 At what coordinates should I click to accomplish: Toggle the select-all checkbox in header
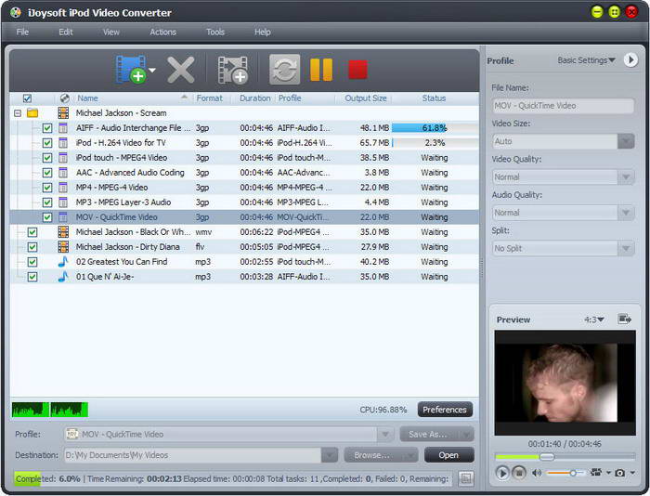27,98
